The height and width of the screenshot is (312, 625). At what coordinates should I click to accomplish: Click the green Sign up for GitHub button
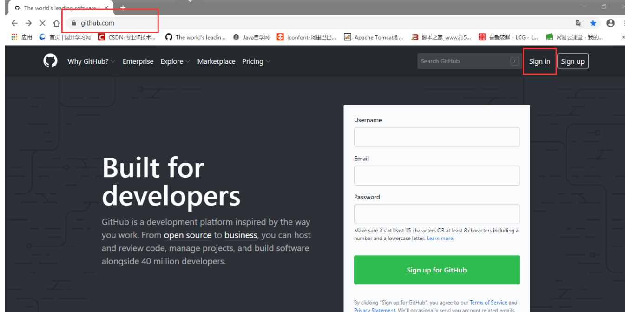tap(437, 270)
